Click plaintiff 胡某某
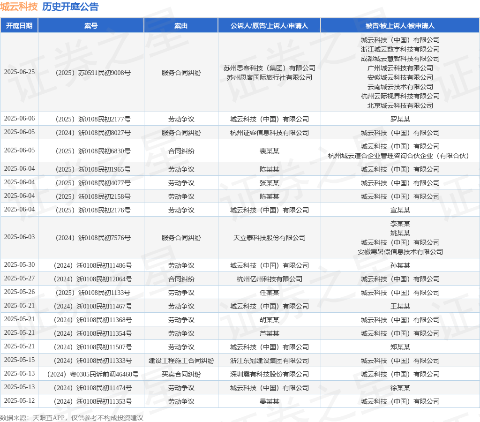 (x=270, y=320)
